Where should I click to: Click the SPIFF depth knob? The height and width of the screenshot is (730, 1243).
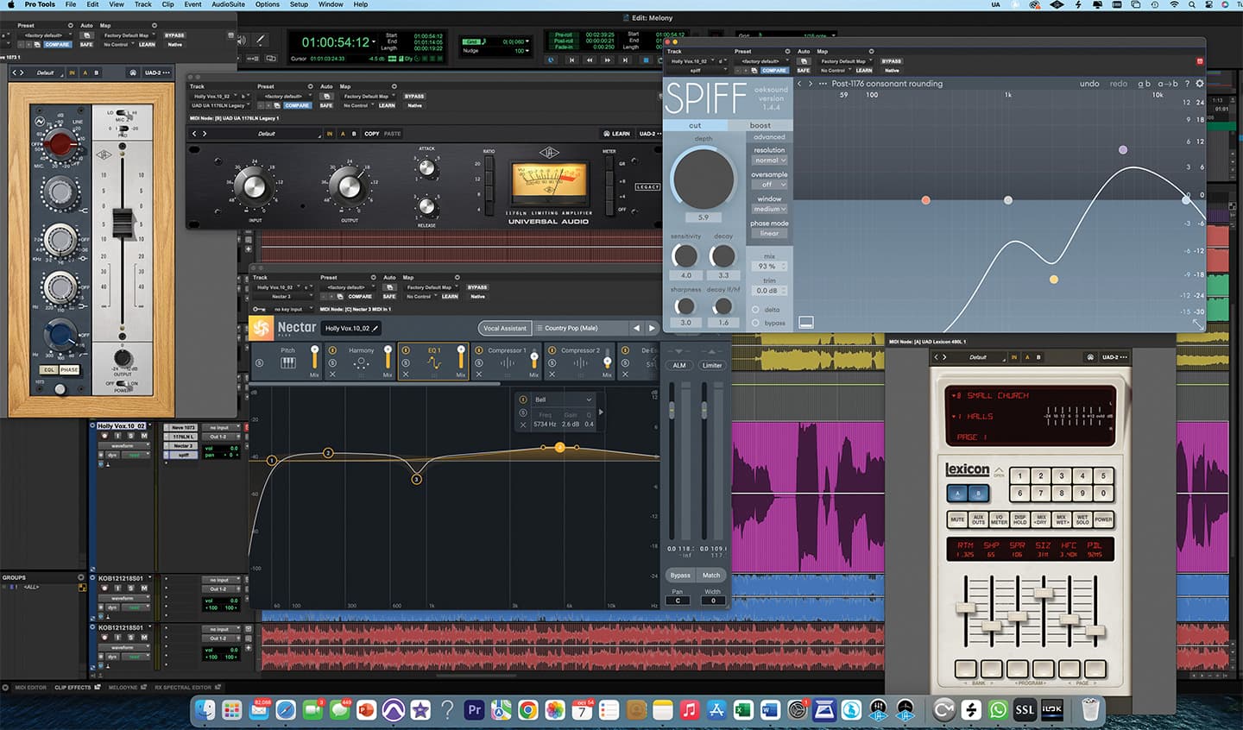(x=703, y=178)
